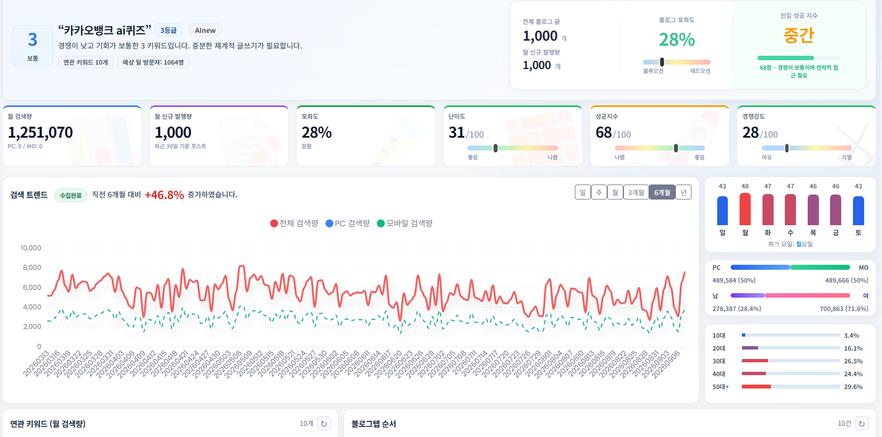
Task: Refresh the related keywords list
Action: point(324,424)
